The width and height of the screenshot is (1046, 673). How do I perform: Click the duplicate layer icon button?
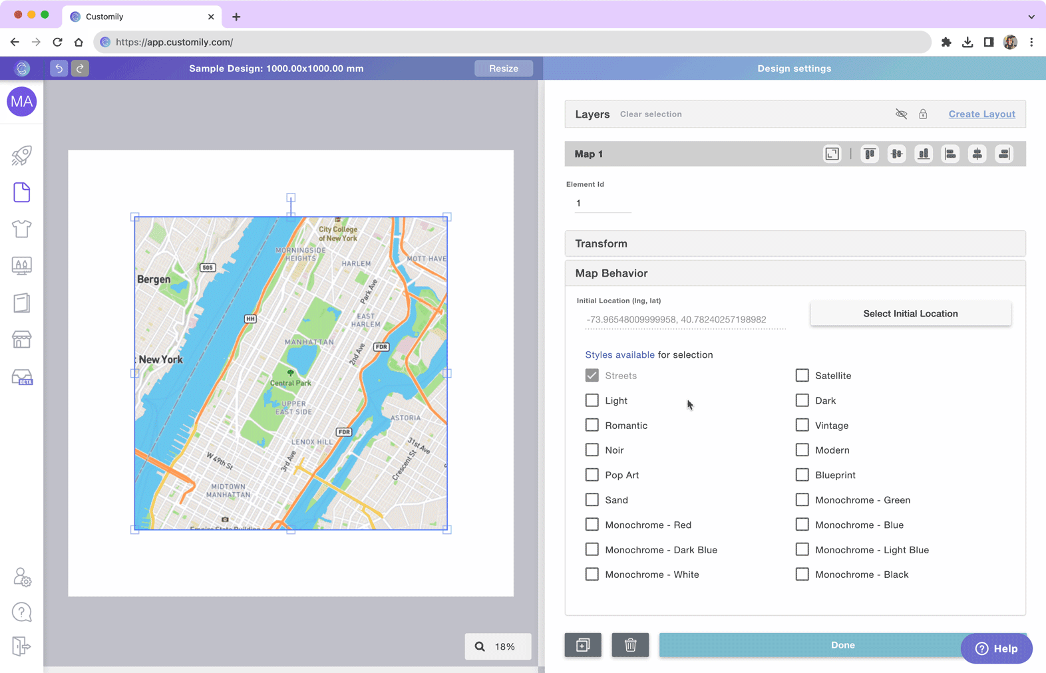tap(583, 645)
